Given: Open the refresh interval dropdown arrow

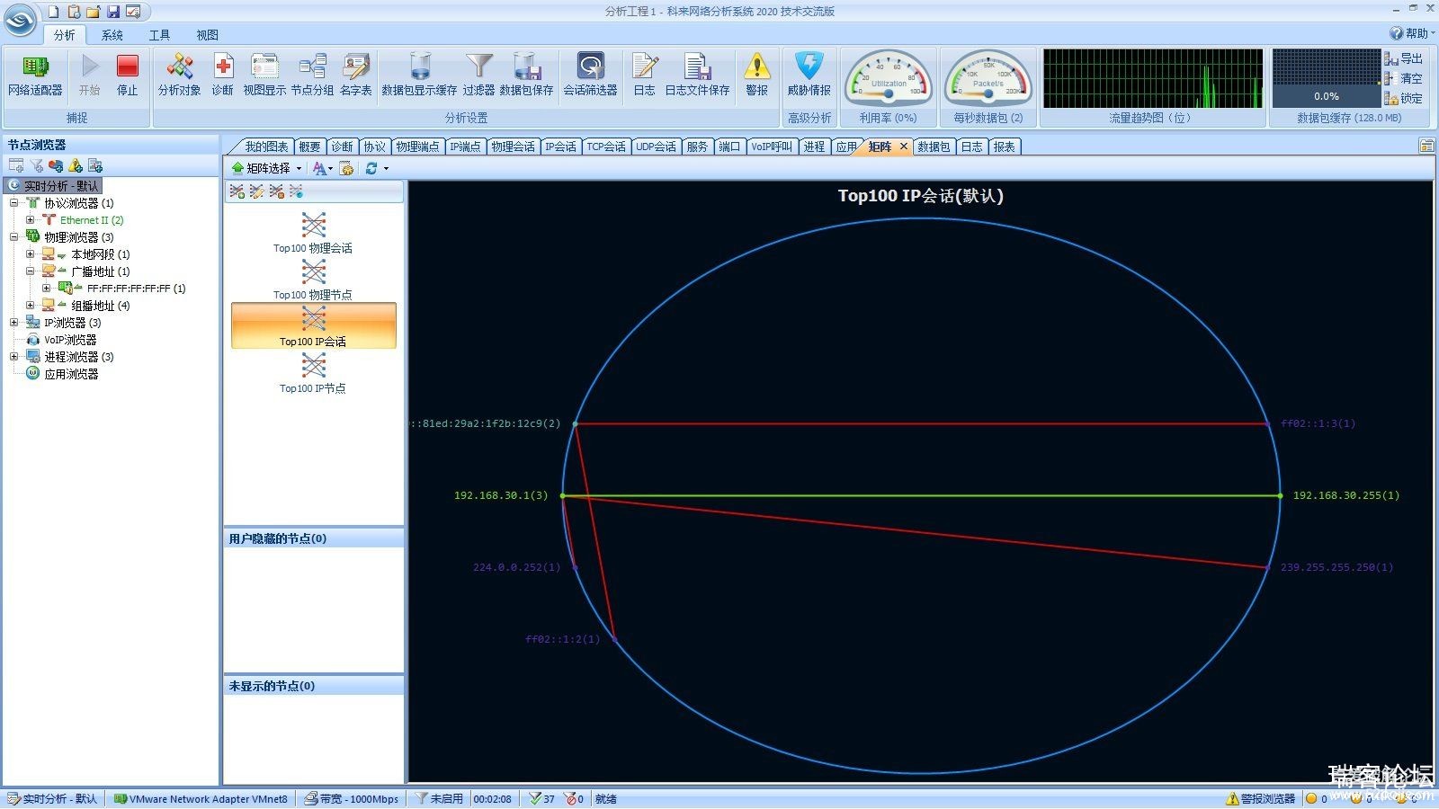Looking at the screenshot, I should click(386, 168).
